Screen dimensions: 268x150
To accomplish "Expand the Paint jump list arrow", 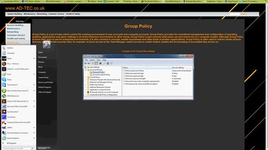I will point(34,74).
